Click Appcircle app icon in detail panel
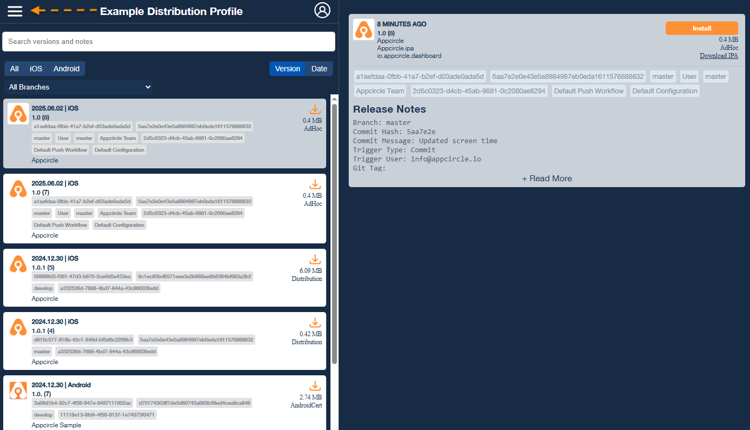This screenshot has height=430, width=750. pyautogui.click(x=363, y=29)
